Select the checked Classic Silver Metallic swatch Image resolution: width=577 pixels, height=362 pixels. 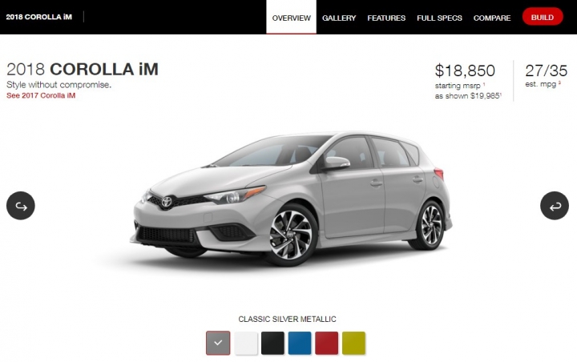coord(218,343)
